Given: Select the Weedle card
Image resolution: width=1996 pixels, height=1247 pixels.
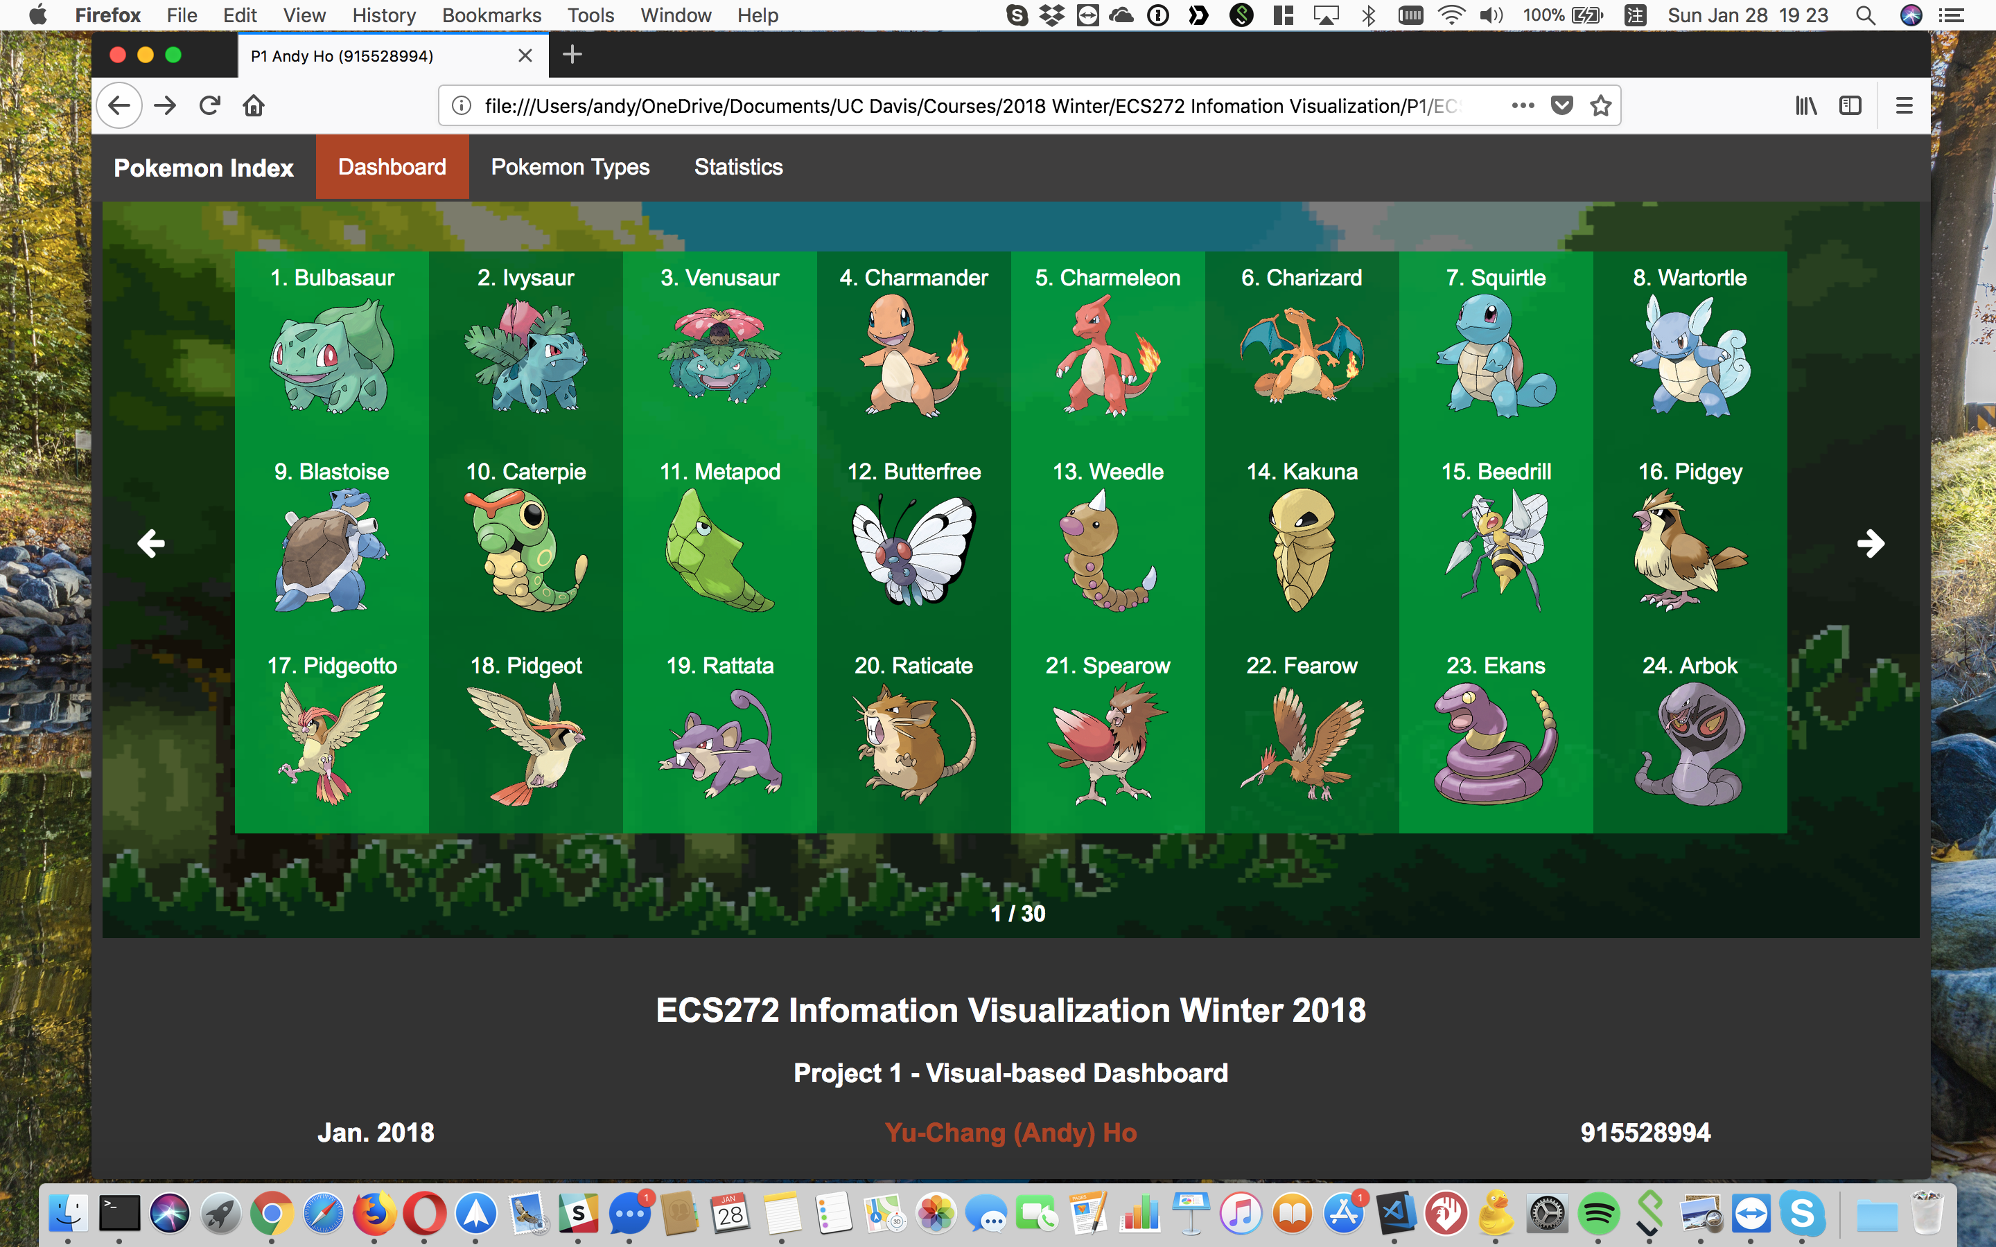Looking at the screenshot, I should [1108, 542].
